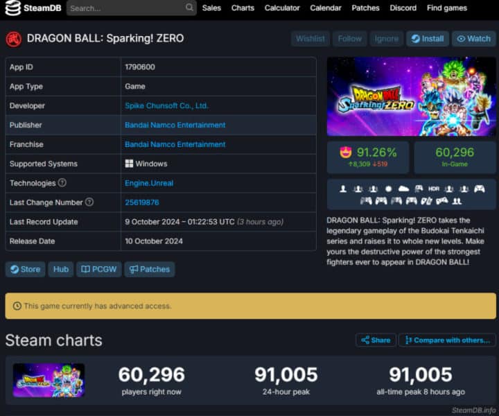Image resolution: width=499 pixels, height=416 pixels.
Task: Click the 91,005 all-time peak figure
Action: [x=421, y=374]
